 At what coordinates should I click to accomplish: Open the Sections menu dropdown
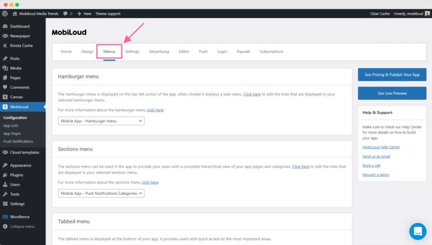tap(101, 193)
